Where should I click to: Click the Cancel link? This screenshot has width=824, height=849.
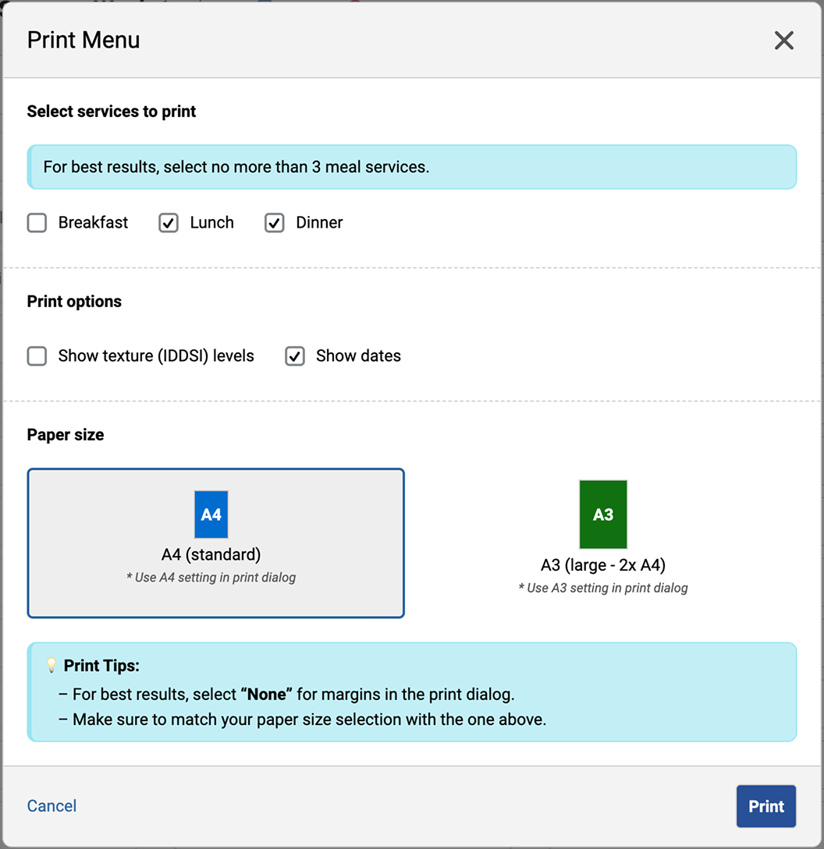51,806
